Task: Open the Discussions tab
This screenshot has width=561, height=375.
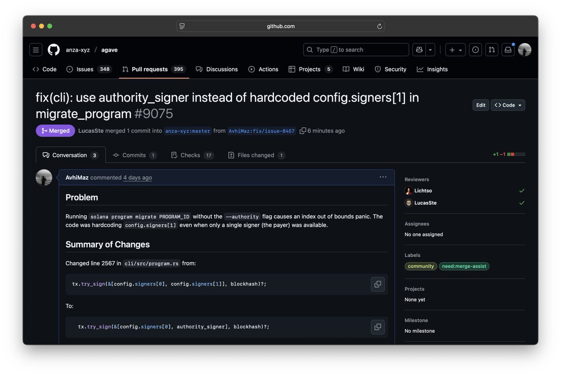Action: 217,69
